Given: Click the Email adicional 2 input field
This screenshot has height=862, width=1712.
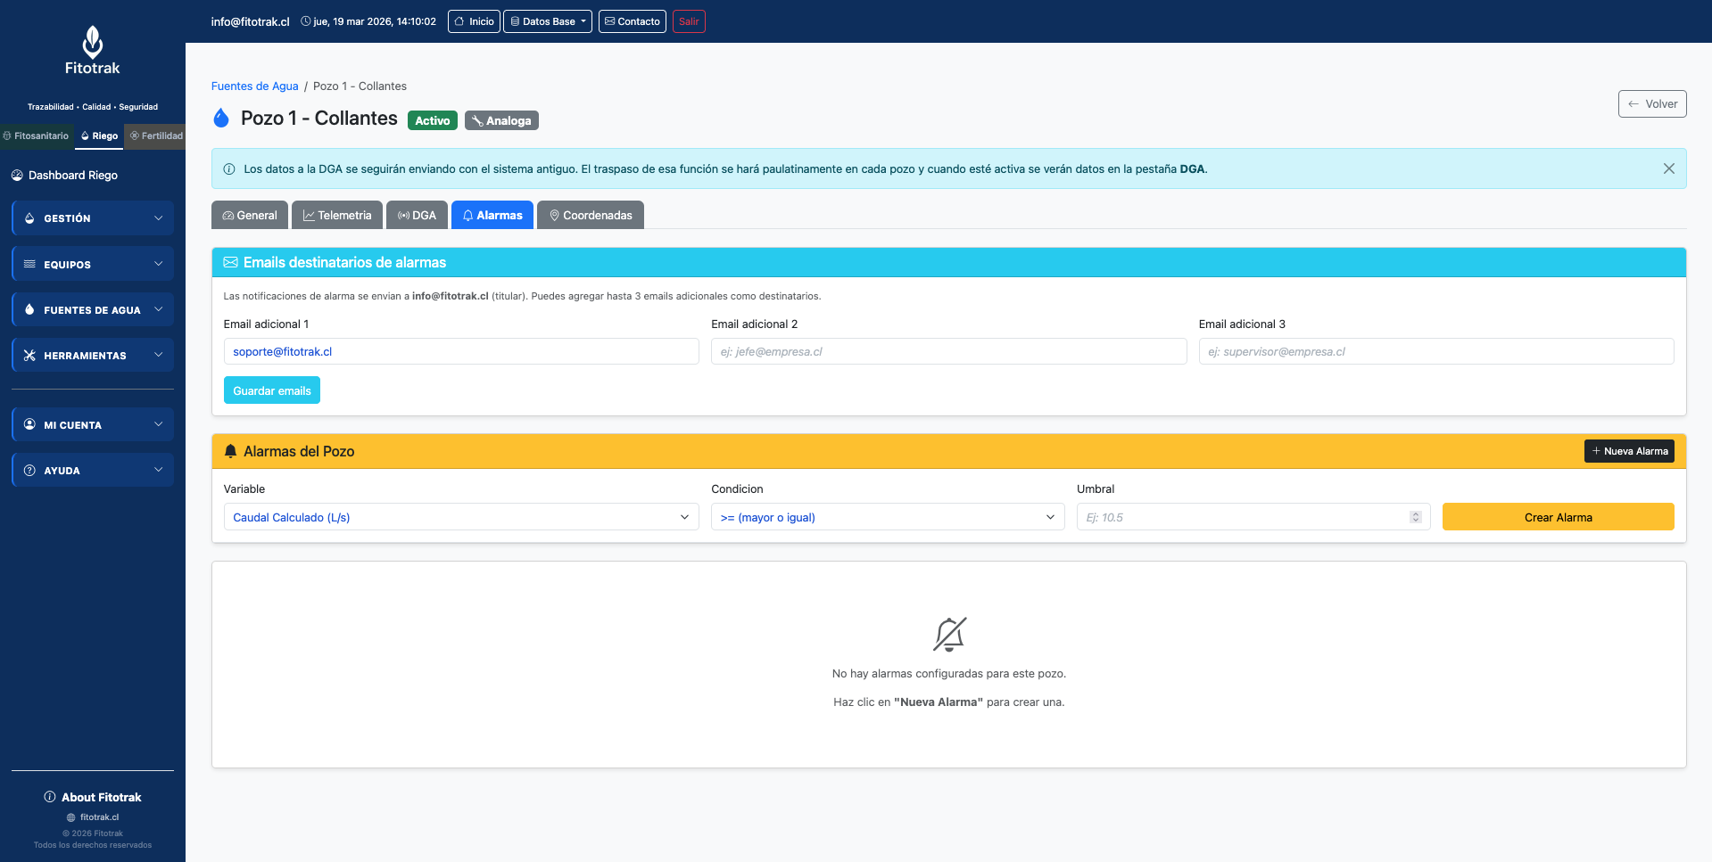Looking at the screenshot, I should 948,351.
